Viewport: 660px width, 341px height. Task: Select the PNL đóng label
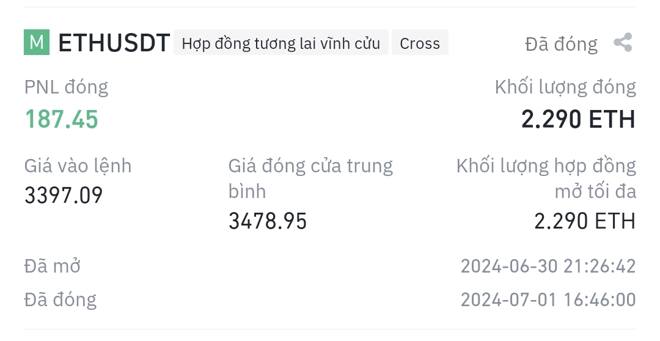click(x=66, y=87)
